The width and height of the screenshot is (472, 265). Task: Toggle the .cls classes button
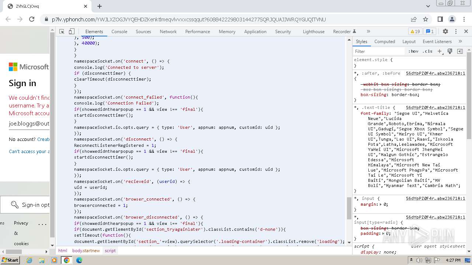tap(427, 52)
